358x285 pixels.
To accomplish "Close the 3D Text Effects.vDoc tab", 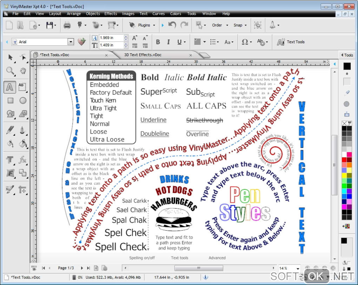I will tap(191, 55).
